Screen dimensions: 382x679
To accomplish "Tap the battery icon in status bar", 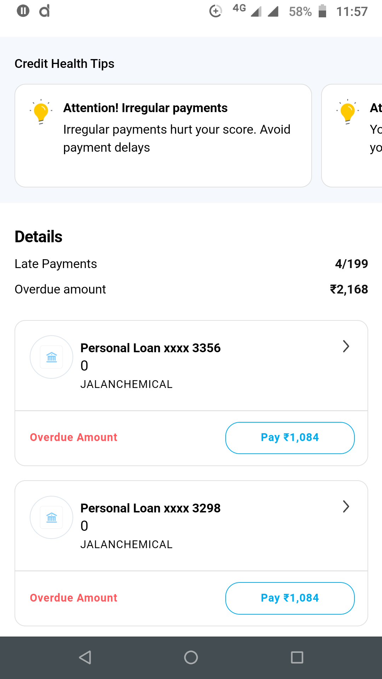I will (x=322, y=11).
